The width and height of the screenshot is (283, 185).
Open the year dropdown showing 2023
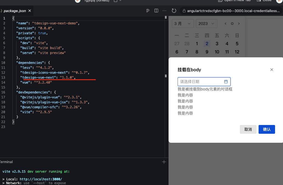pyautogui.click(x=206, y=24)
